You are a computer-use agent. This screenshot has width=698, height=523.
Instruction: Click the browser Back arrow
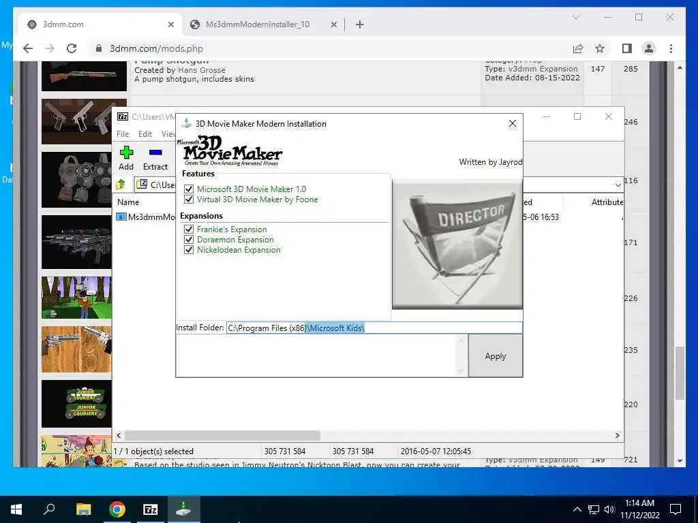pos(28,48)
